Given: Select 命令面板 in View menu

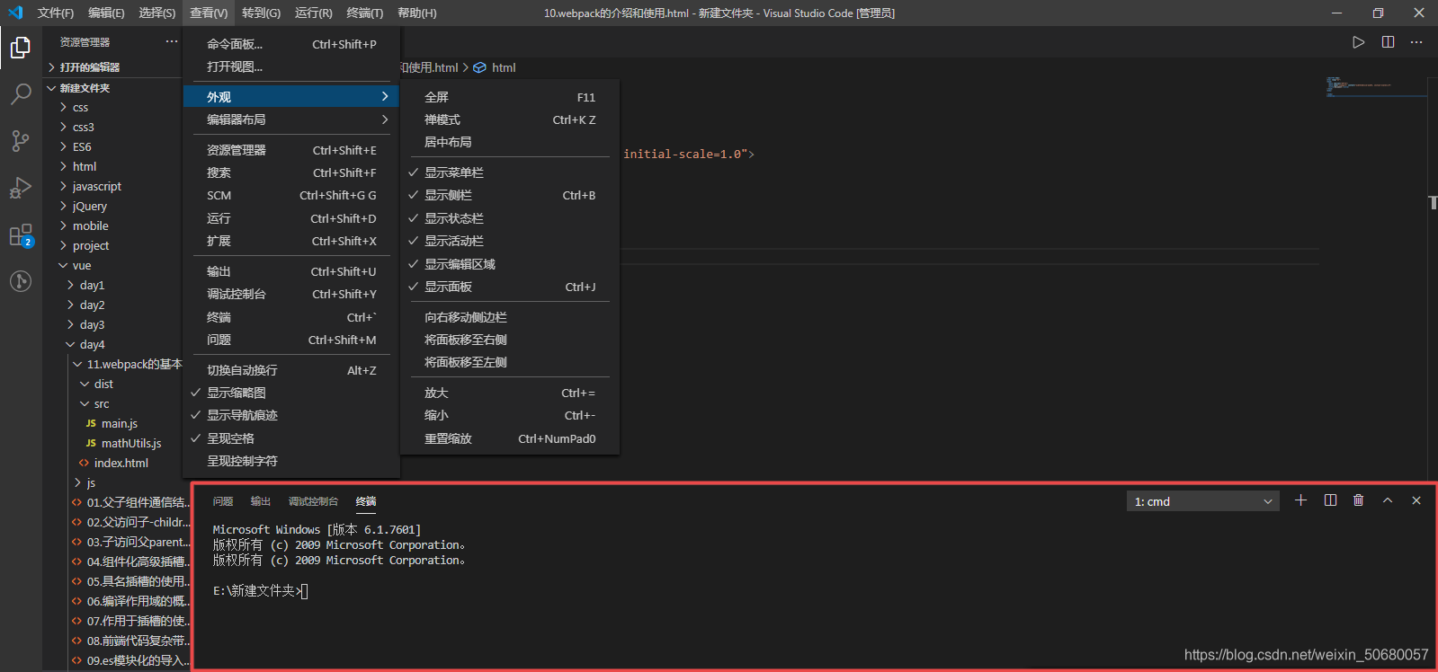Looking at the screenshot, I should (x=291, y=44).
